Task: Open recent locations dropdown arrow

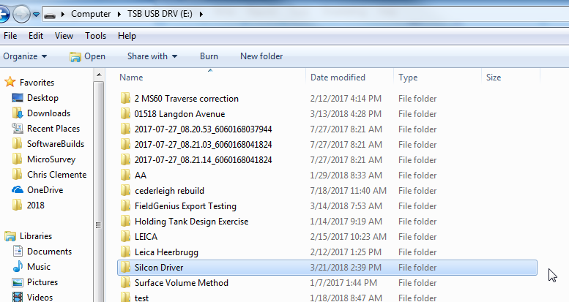Action: pyautogui.click(x=36, y=15)
